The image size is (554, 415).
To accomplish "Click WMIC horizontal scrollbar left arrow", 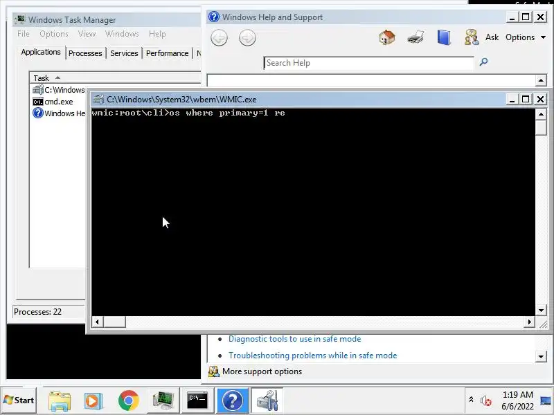I will click(97, 322).
